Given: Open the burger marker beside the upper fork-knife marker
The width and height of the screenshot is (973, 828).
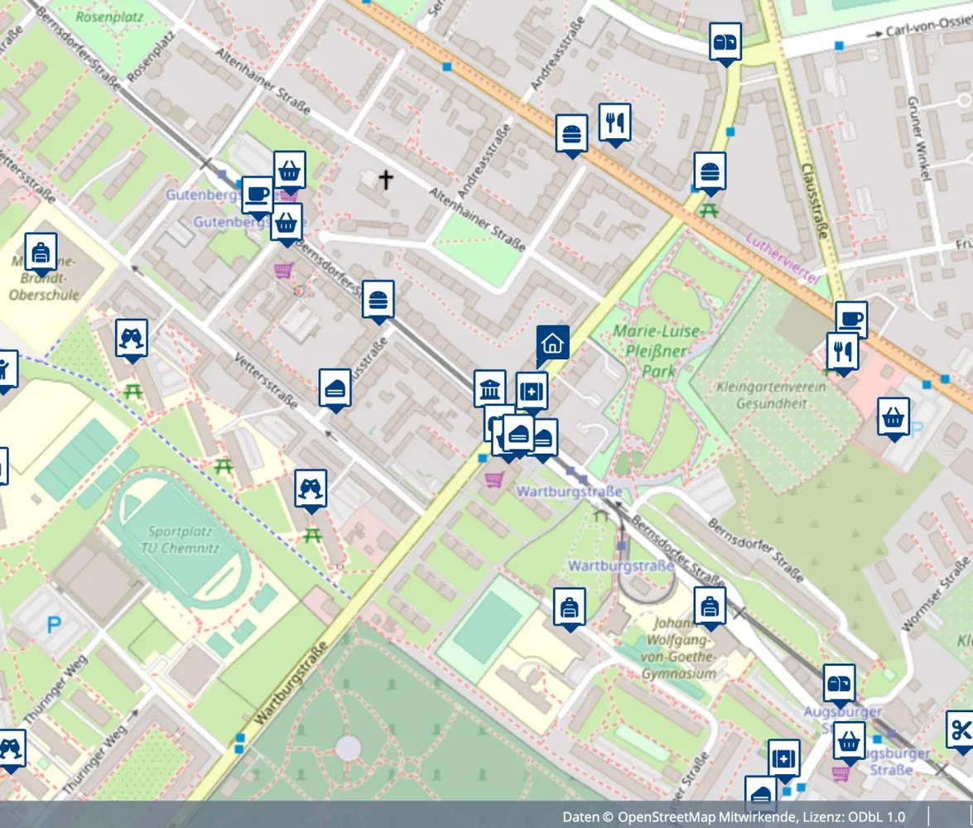Looking at the screenshot, I should click(571, 132).
